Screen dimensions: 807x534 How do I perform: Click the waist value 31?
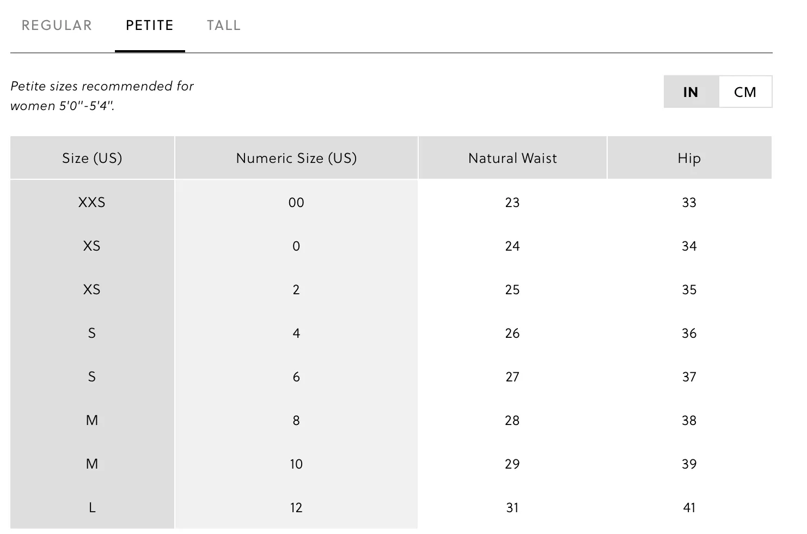(512, 507)
